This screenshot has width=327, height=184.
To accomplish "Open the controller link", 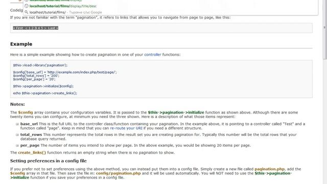I will (x=153, y=55).
